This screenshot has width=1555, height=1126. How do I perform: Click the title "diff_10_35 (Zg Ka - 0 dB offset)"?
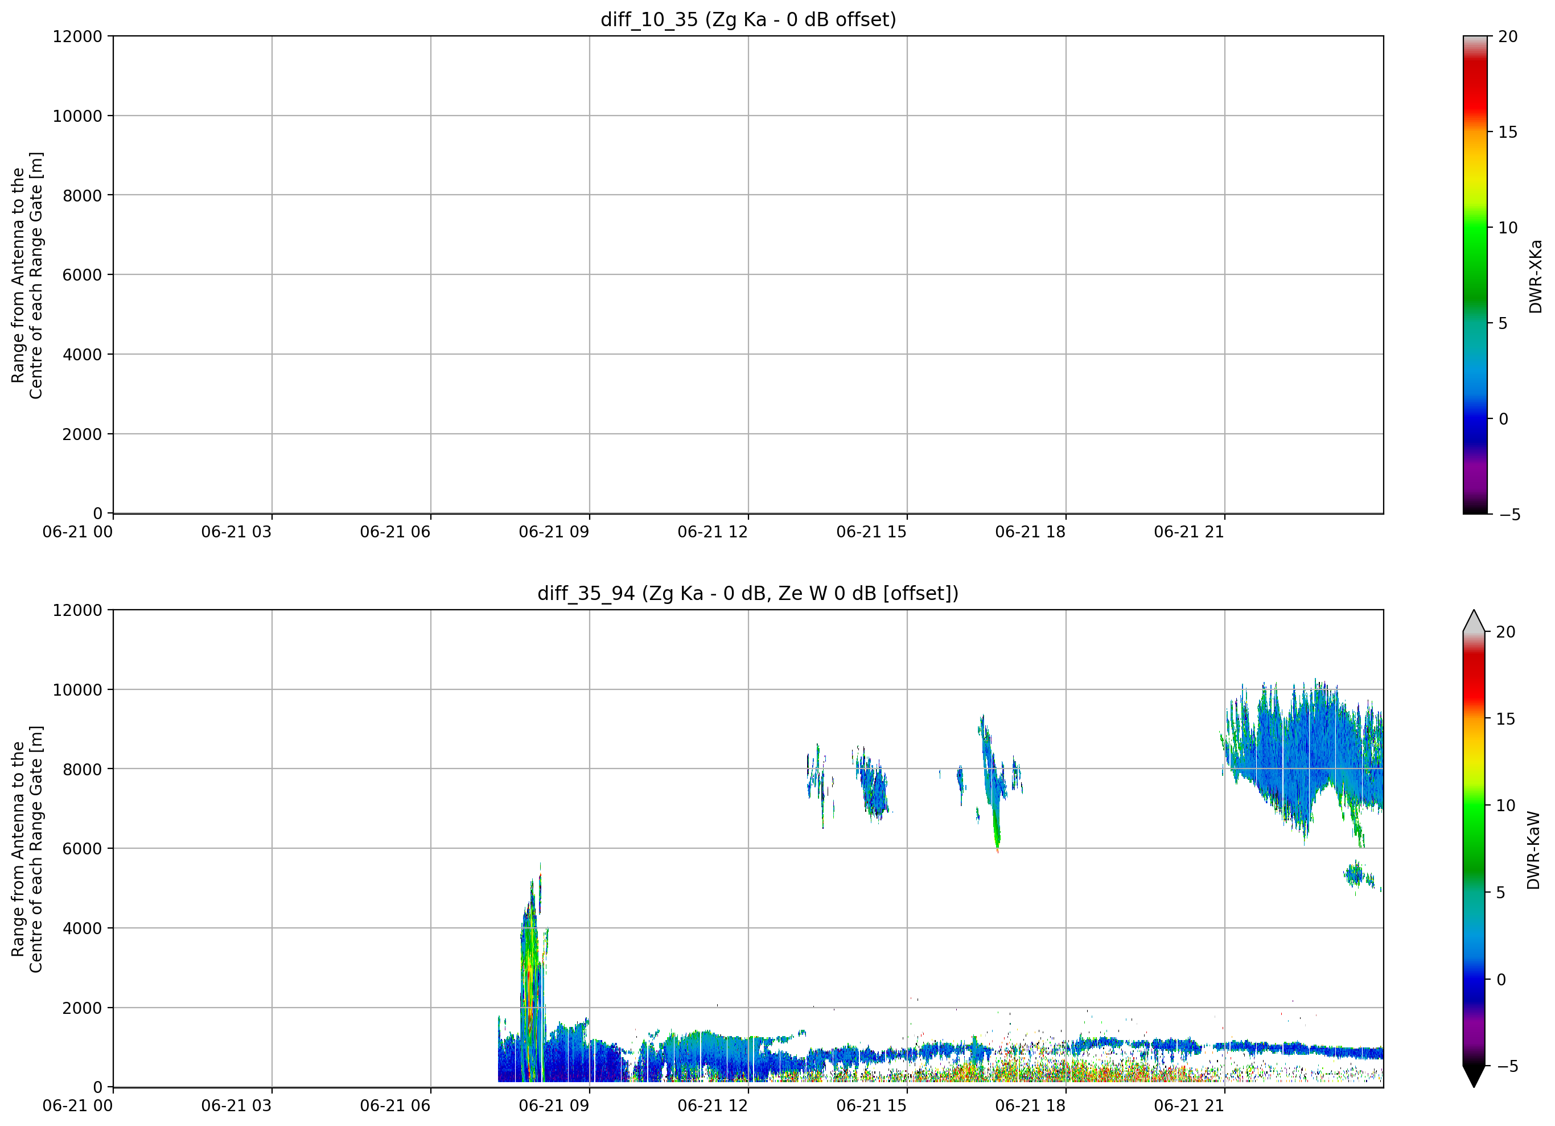[748, 20]
